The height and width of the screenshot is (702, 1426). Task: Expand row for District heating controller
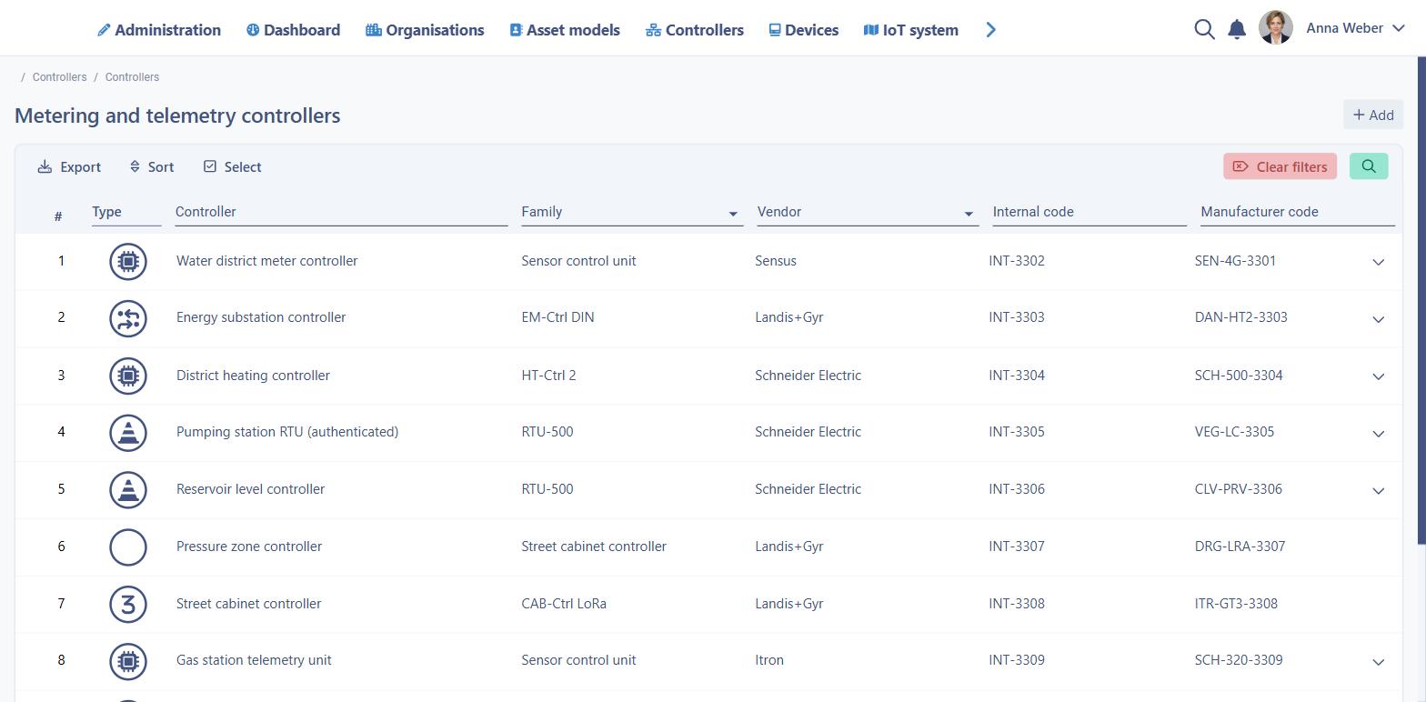tap(1378, 376)
